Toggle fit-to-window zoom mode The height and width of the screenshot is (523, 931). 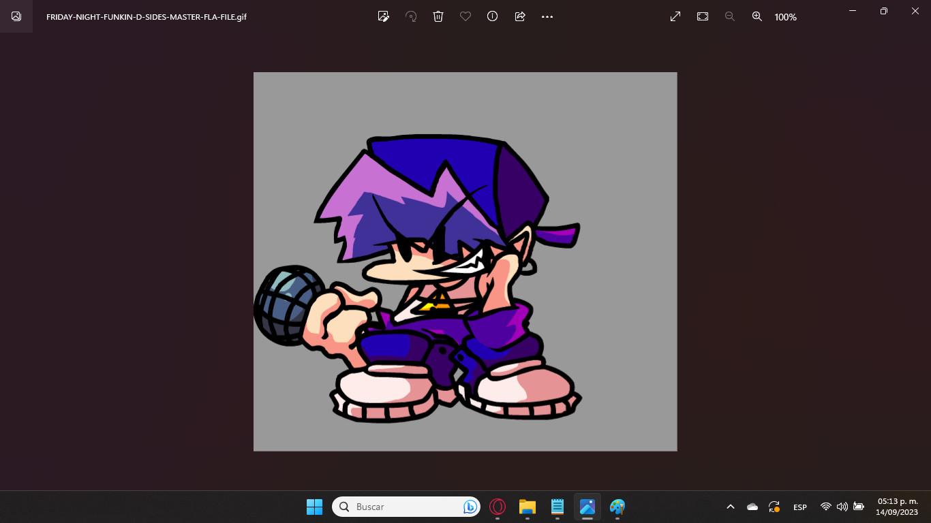tap(703, 16)
